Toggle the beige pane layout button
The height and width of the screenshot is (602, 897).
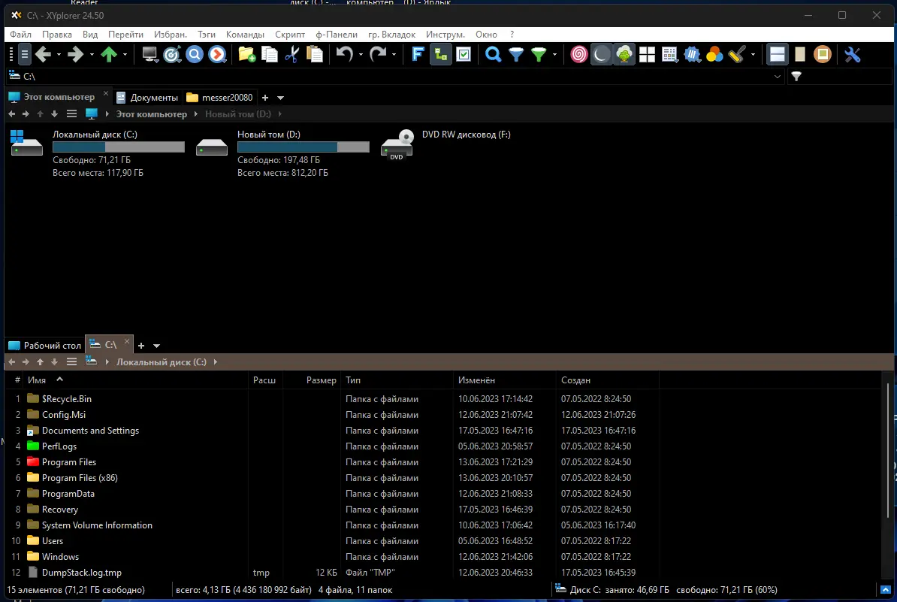coord(800,55)
